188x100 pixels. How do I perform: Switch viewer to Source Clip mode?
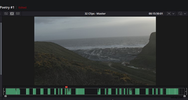click(6, 13)
